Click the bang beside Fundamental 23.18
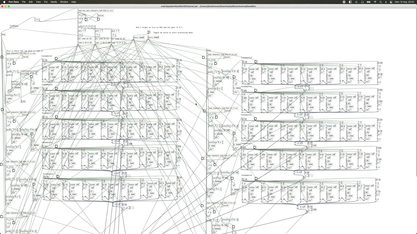Viewport: 417px width, 234px height. [x=255, y=119]
